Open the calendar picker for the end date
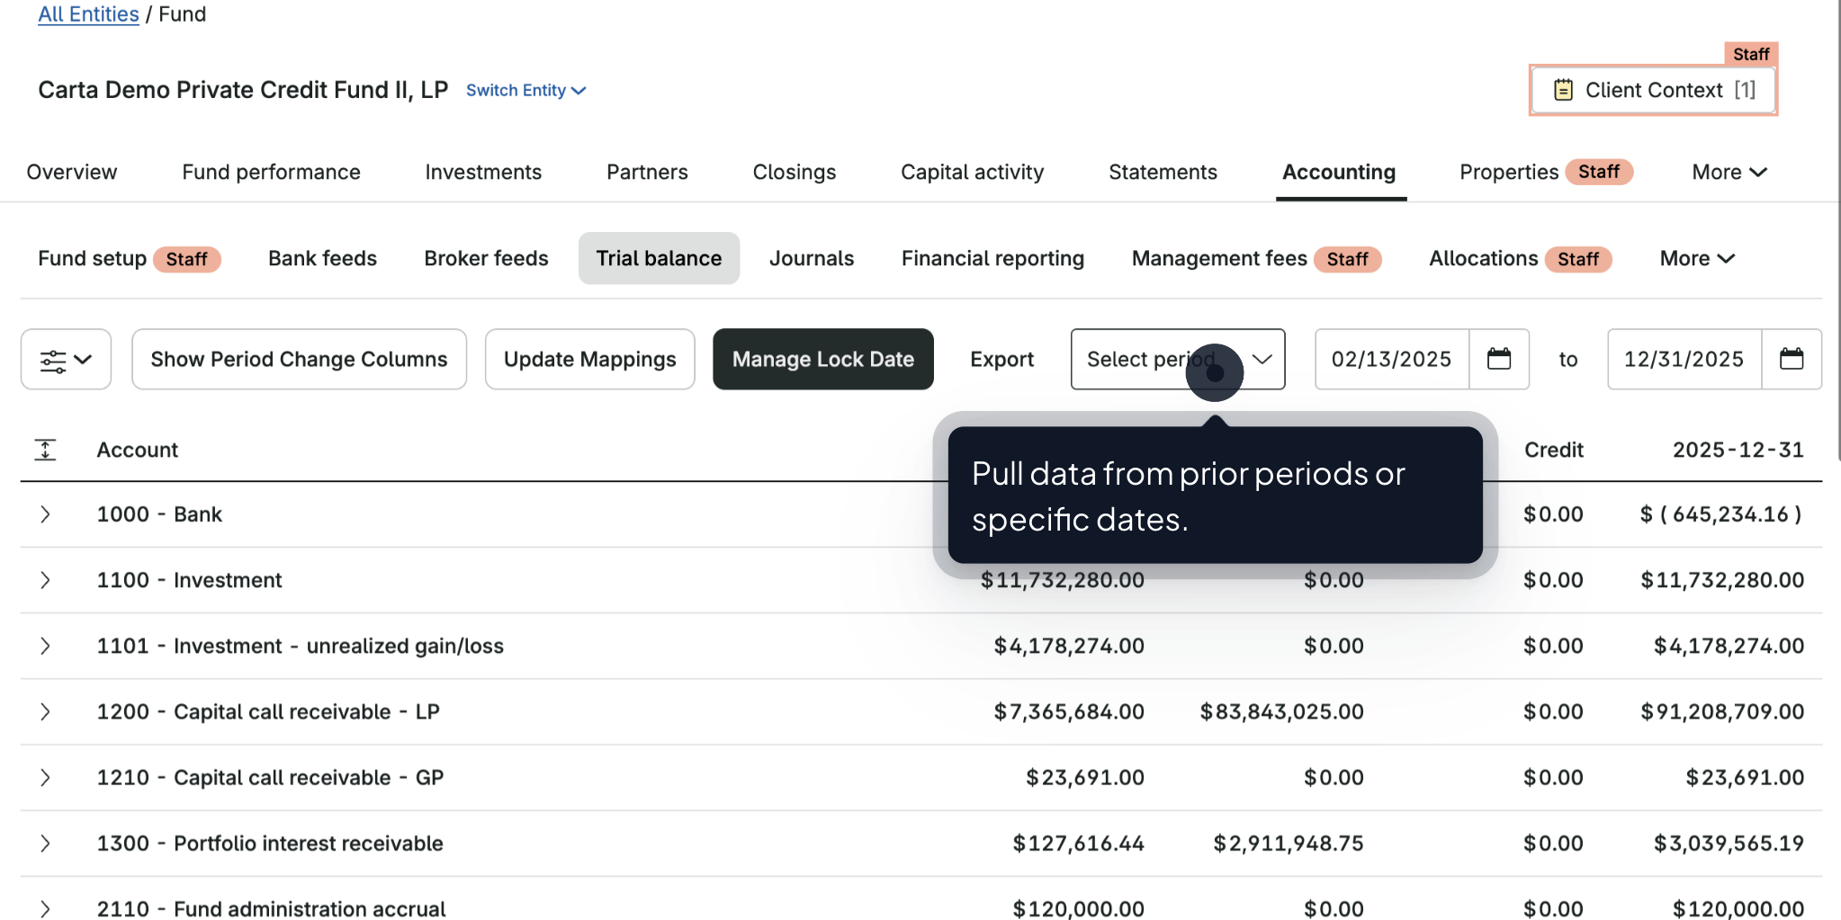 pyautogui.click(x=1792, y=359)
